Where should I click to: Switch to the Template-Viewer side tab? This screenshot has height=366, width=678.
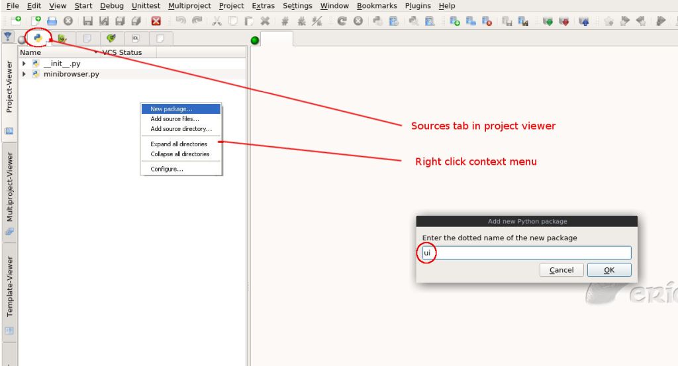point(10,287)
